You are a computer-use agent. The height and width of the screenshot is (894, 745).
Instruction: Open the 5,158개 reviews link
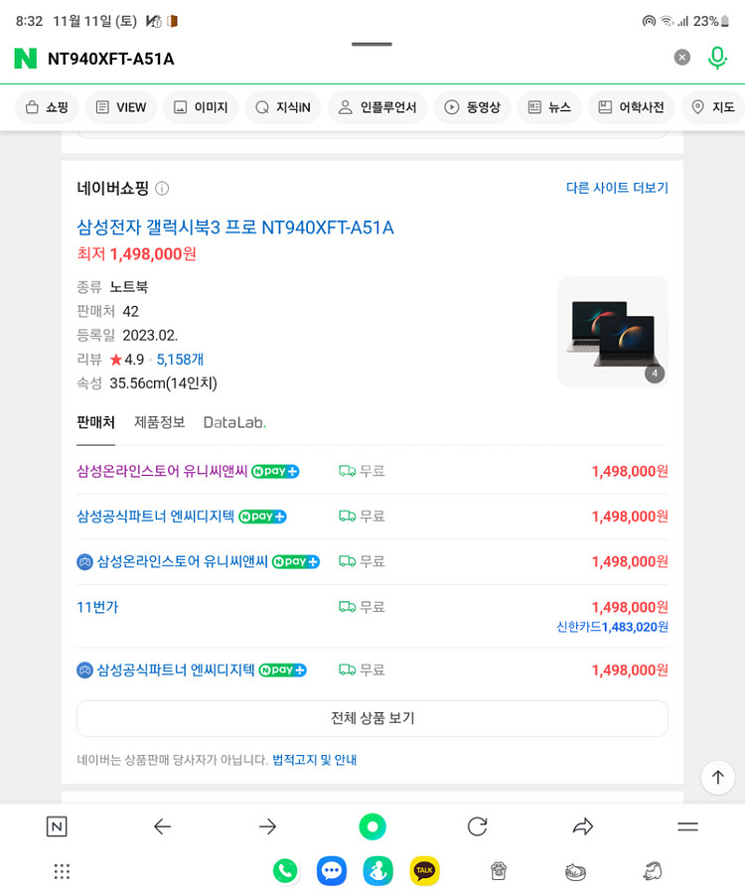click(x=180, y=360)
